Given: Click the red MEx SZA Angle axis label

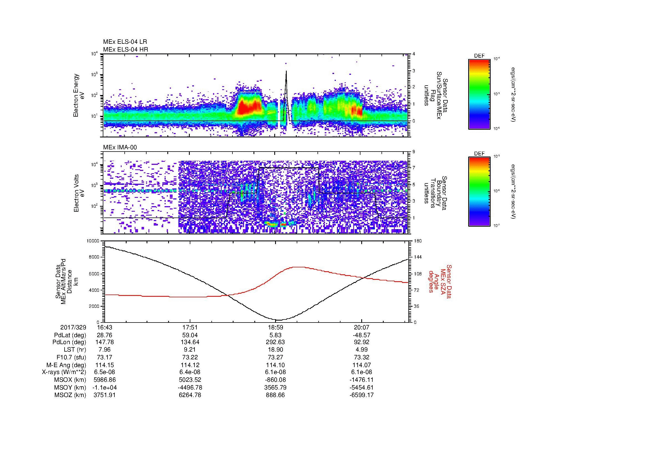Looking at the screenshot, I should (440, 281).
